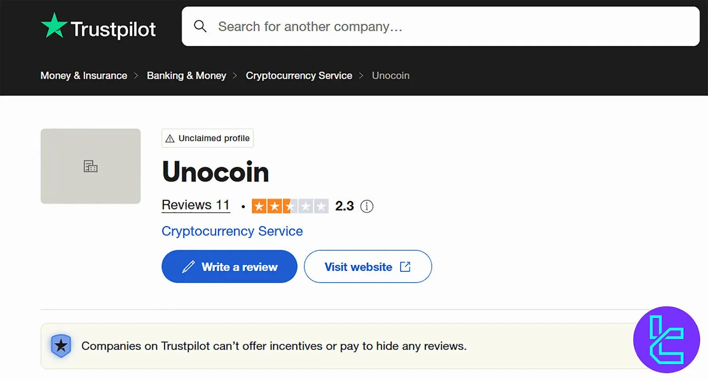Click the third star in the rating display
Viewport: 708px width, 381px height.
click(290, 205)
